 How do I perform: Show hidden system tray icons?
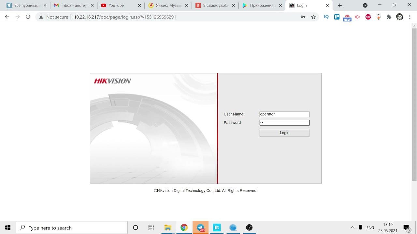tap(352, 227)
